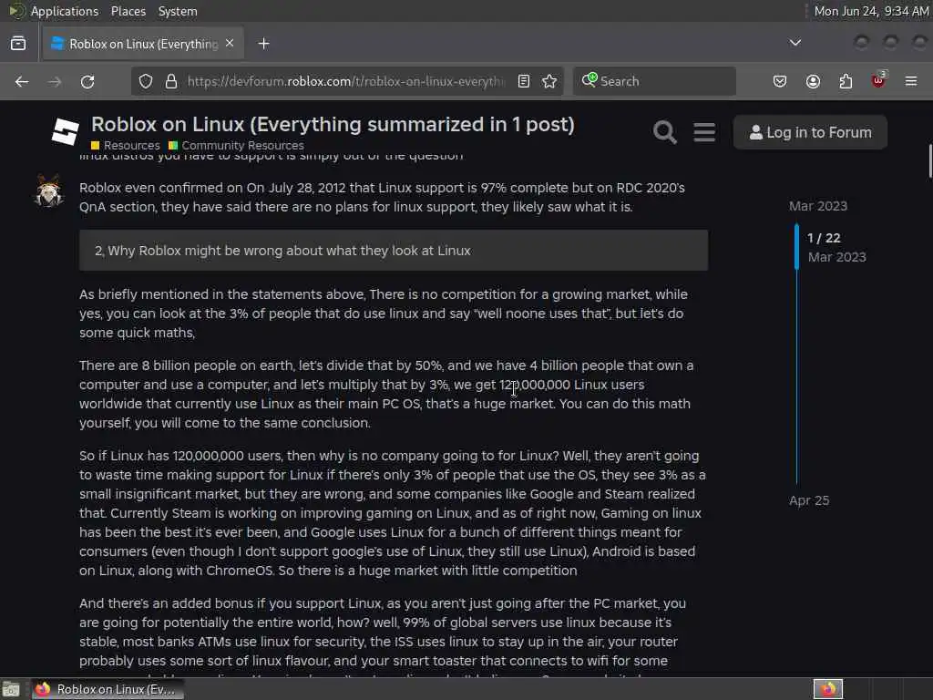Image resolution: width=933 pixels, height=700 pixels.
Task: Click the paragraph starting And there's an added bonus
Action: click(383, 635)
